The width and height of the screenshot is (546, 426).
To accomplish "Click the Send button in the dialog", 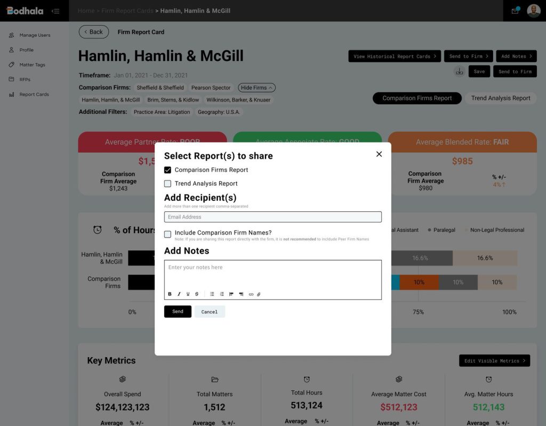I will [x=178, y=312].
